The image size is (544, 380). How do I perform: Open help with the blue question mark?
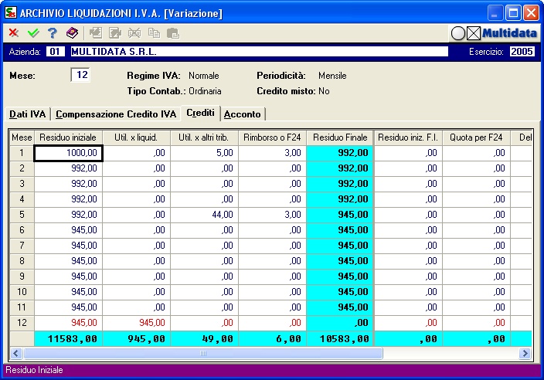coord(53,33)
